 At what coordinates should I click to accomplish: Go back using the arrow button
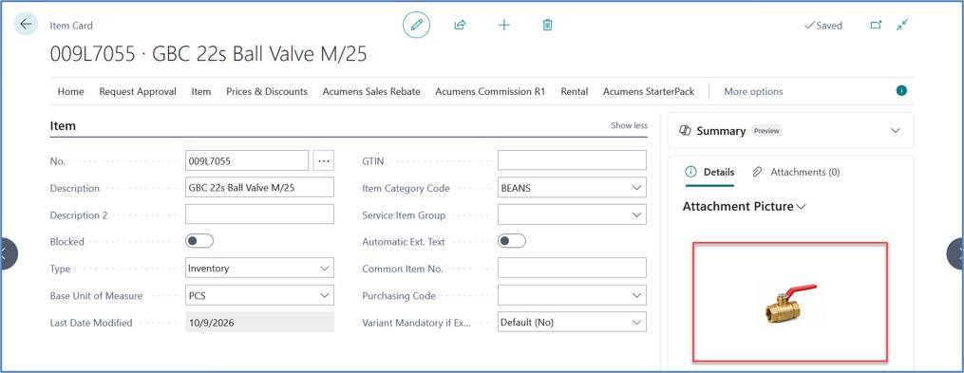point(26,24)
